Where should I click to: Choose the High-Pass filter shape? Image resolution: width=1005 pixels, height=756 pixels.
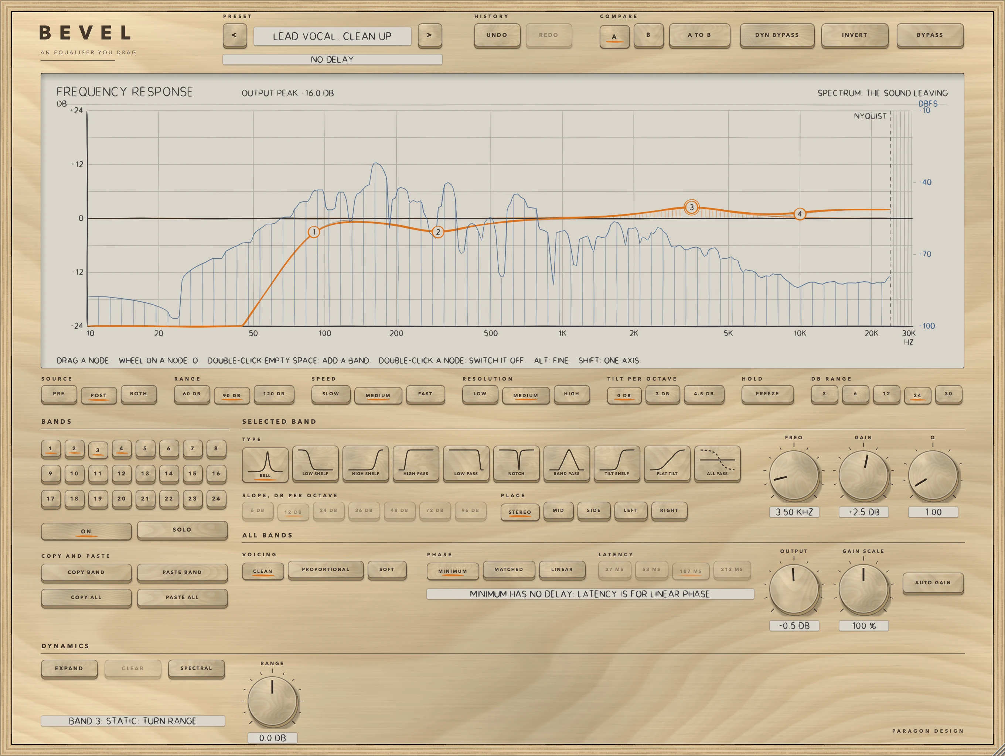coord(416,463)
